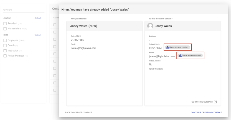Click Josey Wales avatar icon in existing contact
This screenshot has height=120, width=231.
tap(151, 26)
